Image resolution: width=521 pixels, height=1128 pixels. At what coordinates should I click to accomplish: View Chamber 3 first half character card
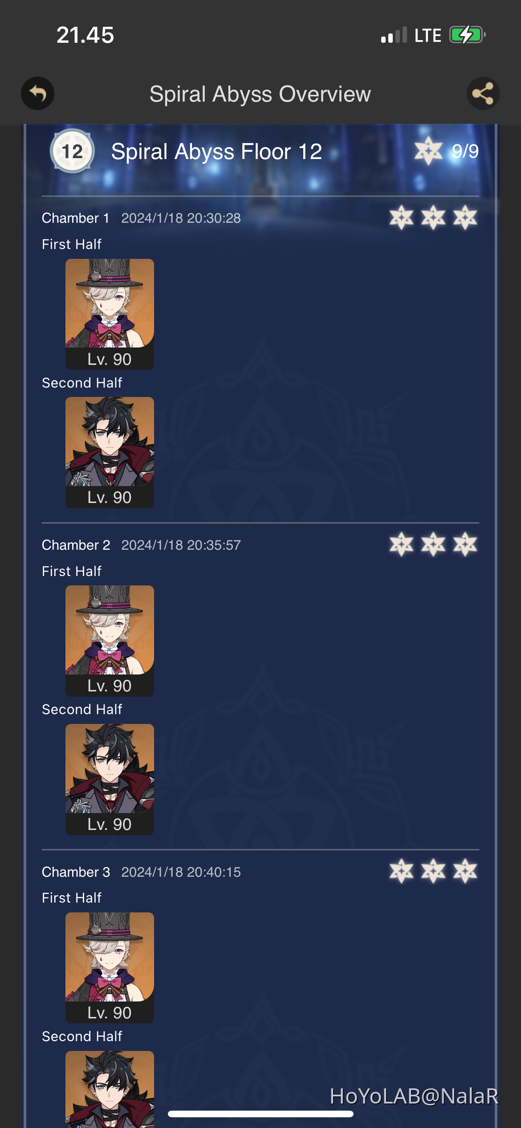click(110, 968)
